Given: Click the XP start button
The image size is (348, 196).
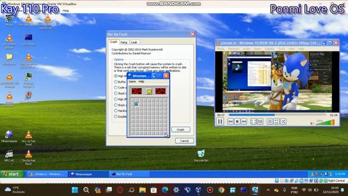Looking at the screenshot, I should [x=12, y=174].
